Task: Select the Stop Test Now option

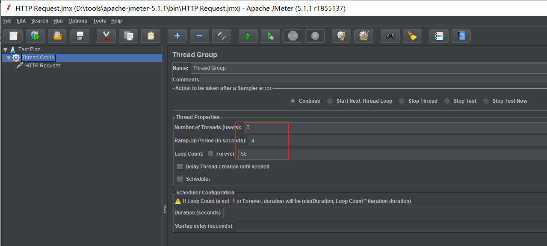Action: 486,101
